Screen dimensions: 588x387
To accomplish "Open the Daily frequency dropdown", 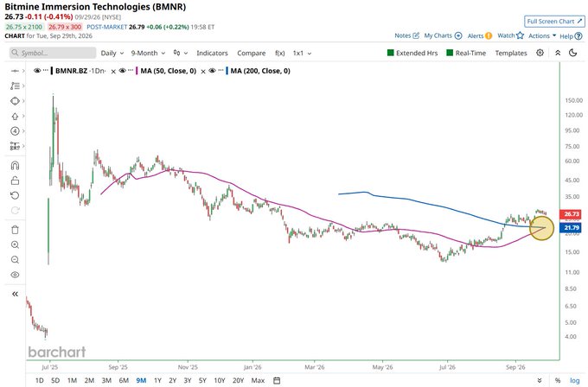I will [112, 54].
